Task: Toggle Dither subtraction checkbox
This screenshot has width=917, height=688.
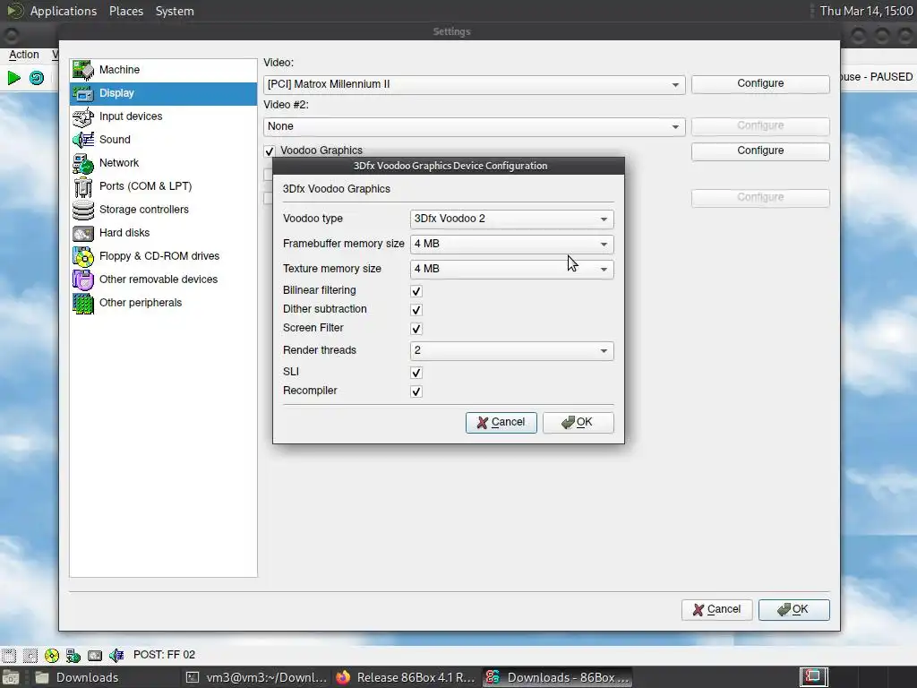Action: tap(416, 309)
